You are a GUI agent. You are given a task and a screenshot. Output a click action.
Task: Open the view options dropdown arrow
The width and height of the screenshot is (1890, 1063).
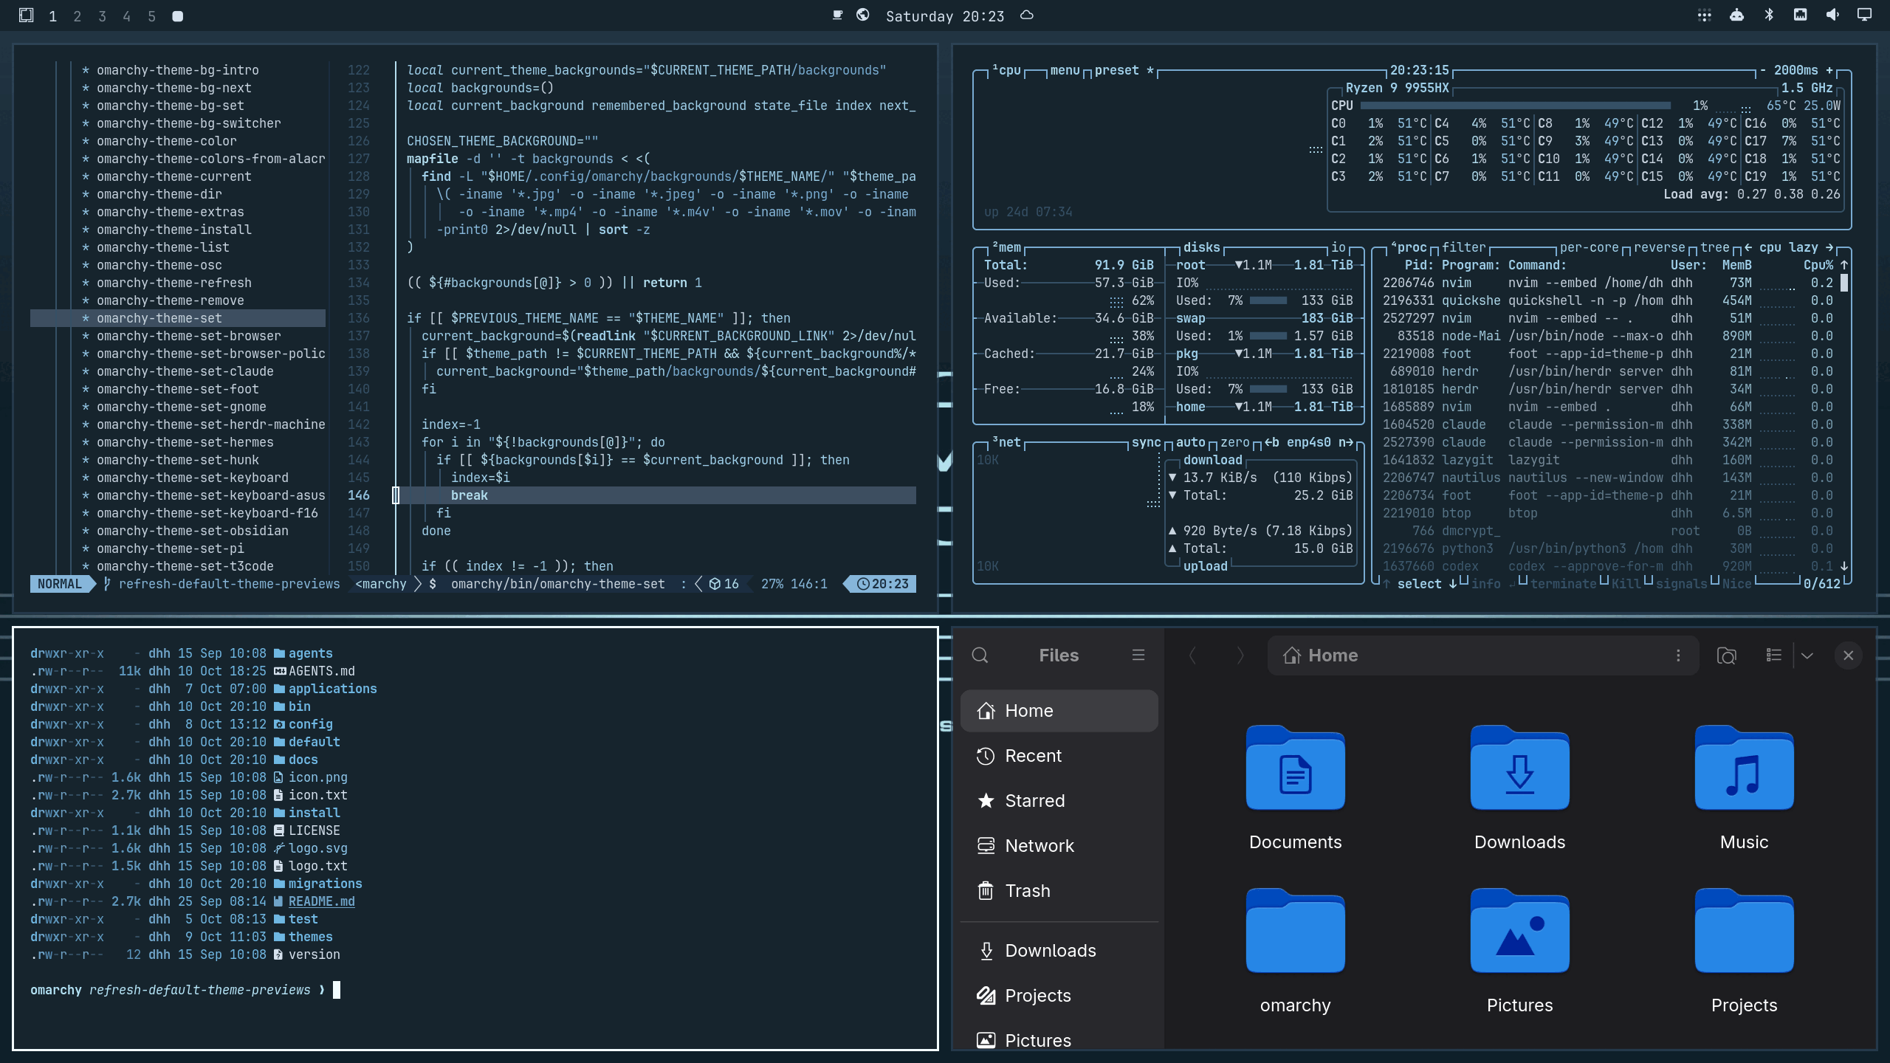pyautogui.click(x=1807, y=656)
